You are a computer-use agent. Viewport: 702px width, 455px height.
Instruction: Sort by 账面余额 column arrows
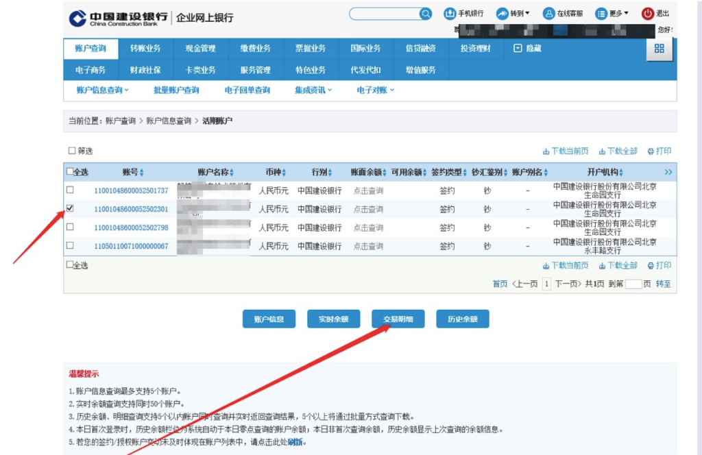coord(384,173)
